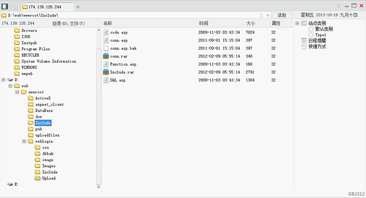This screenshot has height=198, width=366.
Task: Collapse the 站点类别 site category node
Action: 297,23
